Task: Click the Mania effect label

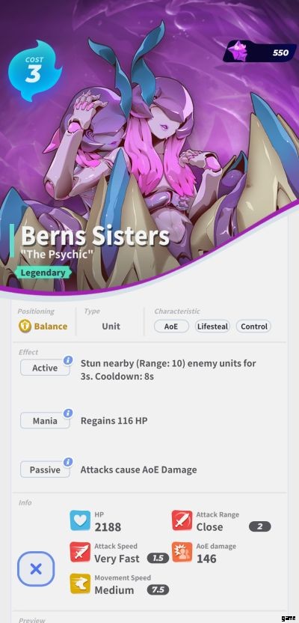Action: click(x=45, y=421)
